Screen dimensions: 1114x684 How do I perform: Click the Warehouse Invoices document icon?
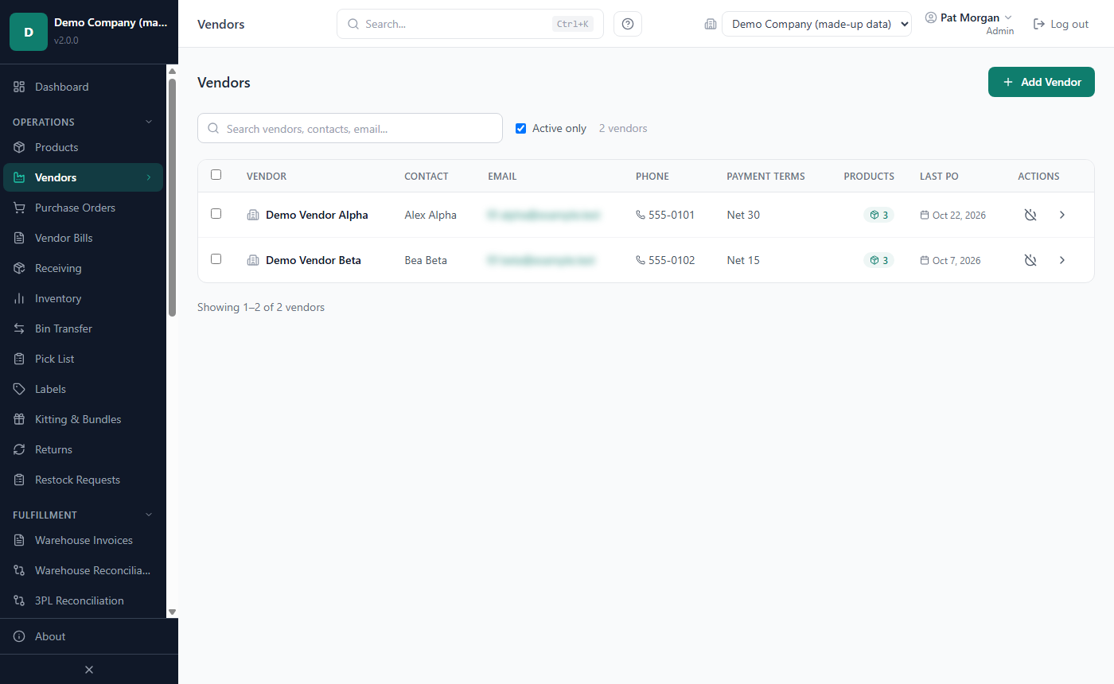[19, 540]
